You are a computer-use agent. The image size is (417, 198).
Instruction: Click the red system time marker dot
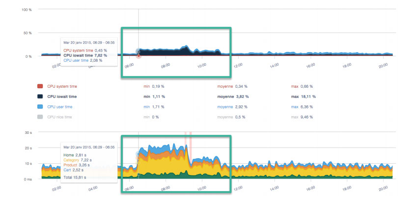139,56
